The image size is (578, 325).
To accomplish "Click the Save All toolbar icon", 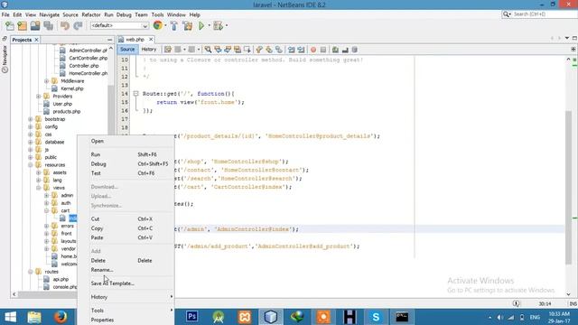I will coord(48,26).
